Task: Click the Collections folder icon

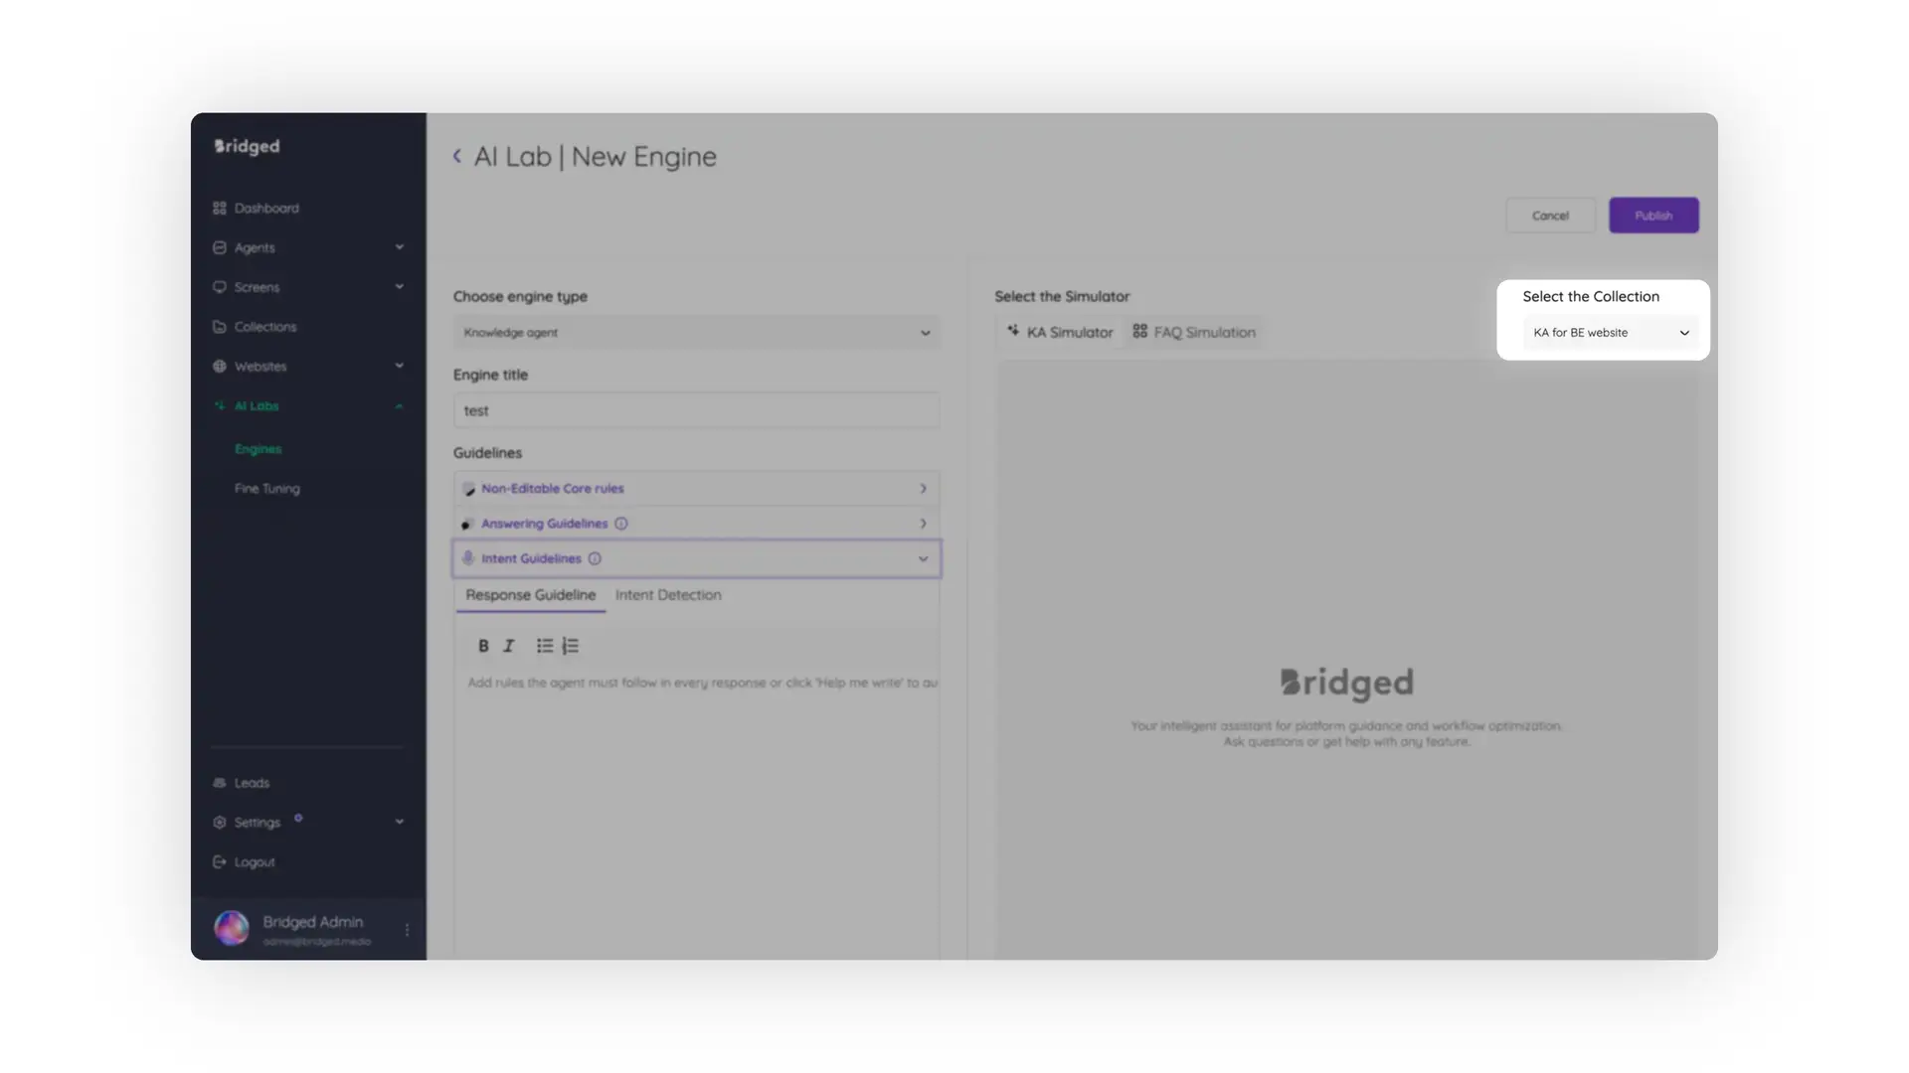Action: [220, 326]
